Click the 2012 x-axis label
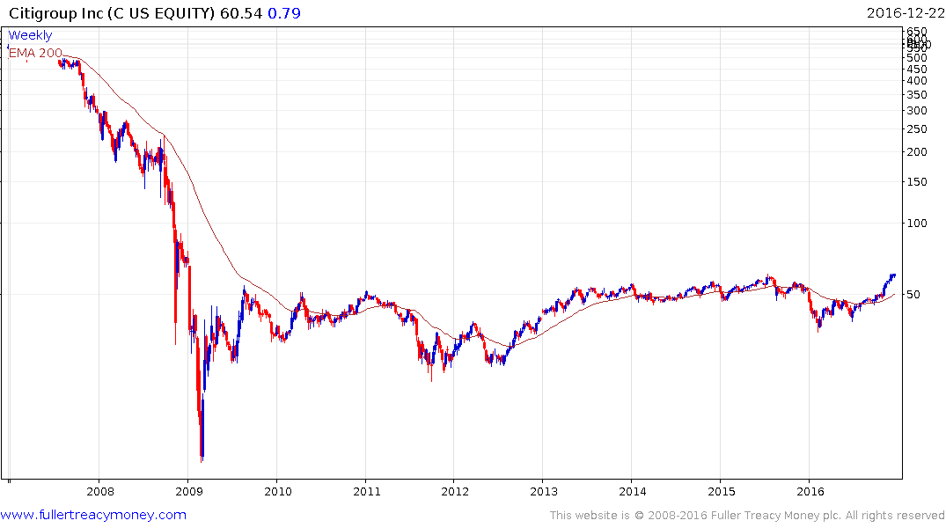 [x=455, y=491]
